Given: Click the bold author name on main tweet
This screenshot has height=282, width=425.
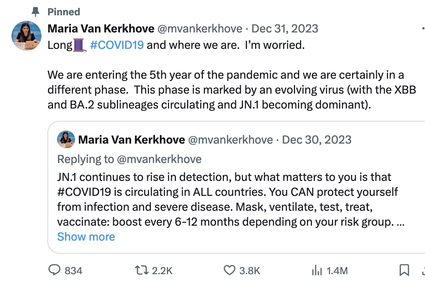Looking at the screenshot, I should (x=101, y=29).
